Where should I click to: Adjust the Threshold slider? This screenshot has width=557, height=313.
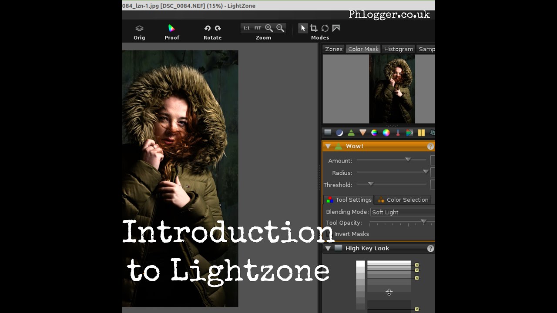coord(392,184)
